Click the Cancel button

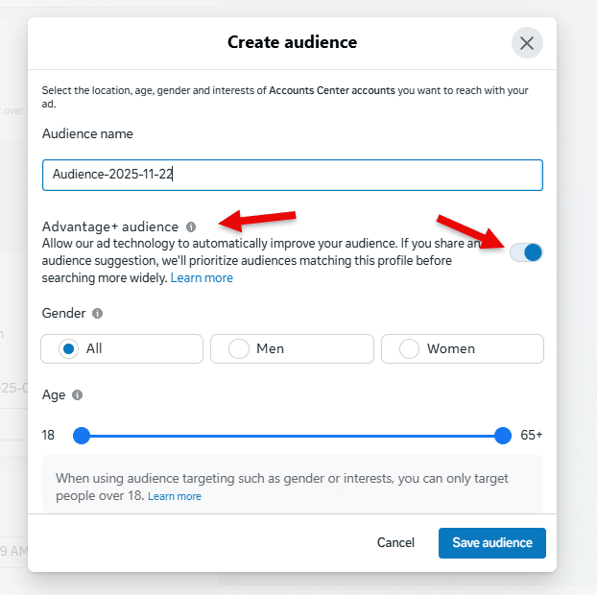click(x=395, y=543)
